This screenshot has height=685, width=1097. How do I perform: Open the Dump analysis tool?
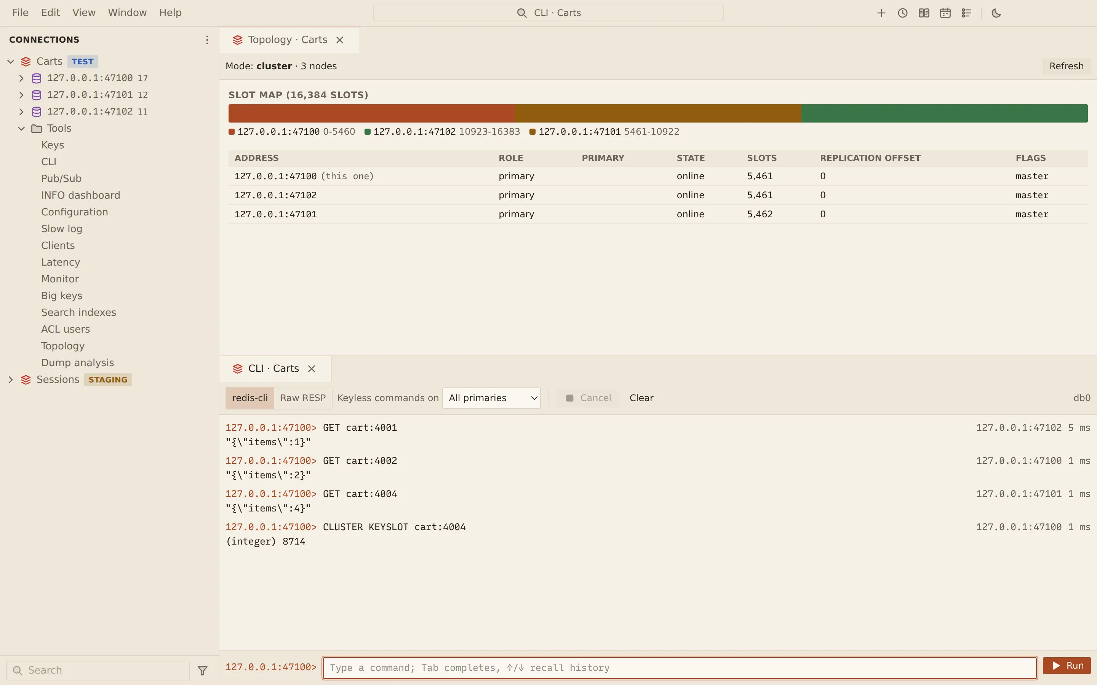[78, 363]
